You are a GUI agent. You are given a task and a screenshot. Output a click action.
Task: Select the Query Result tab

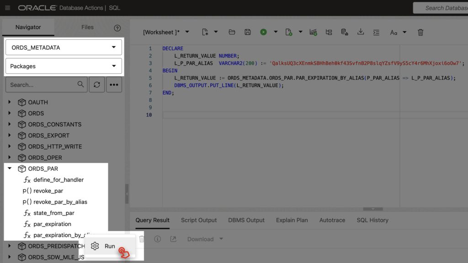153,221
